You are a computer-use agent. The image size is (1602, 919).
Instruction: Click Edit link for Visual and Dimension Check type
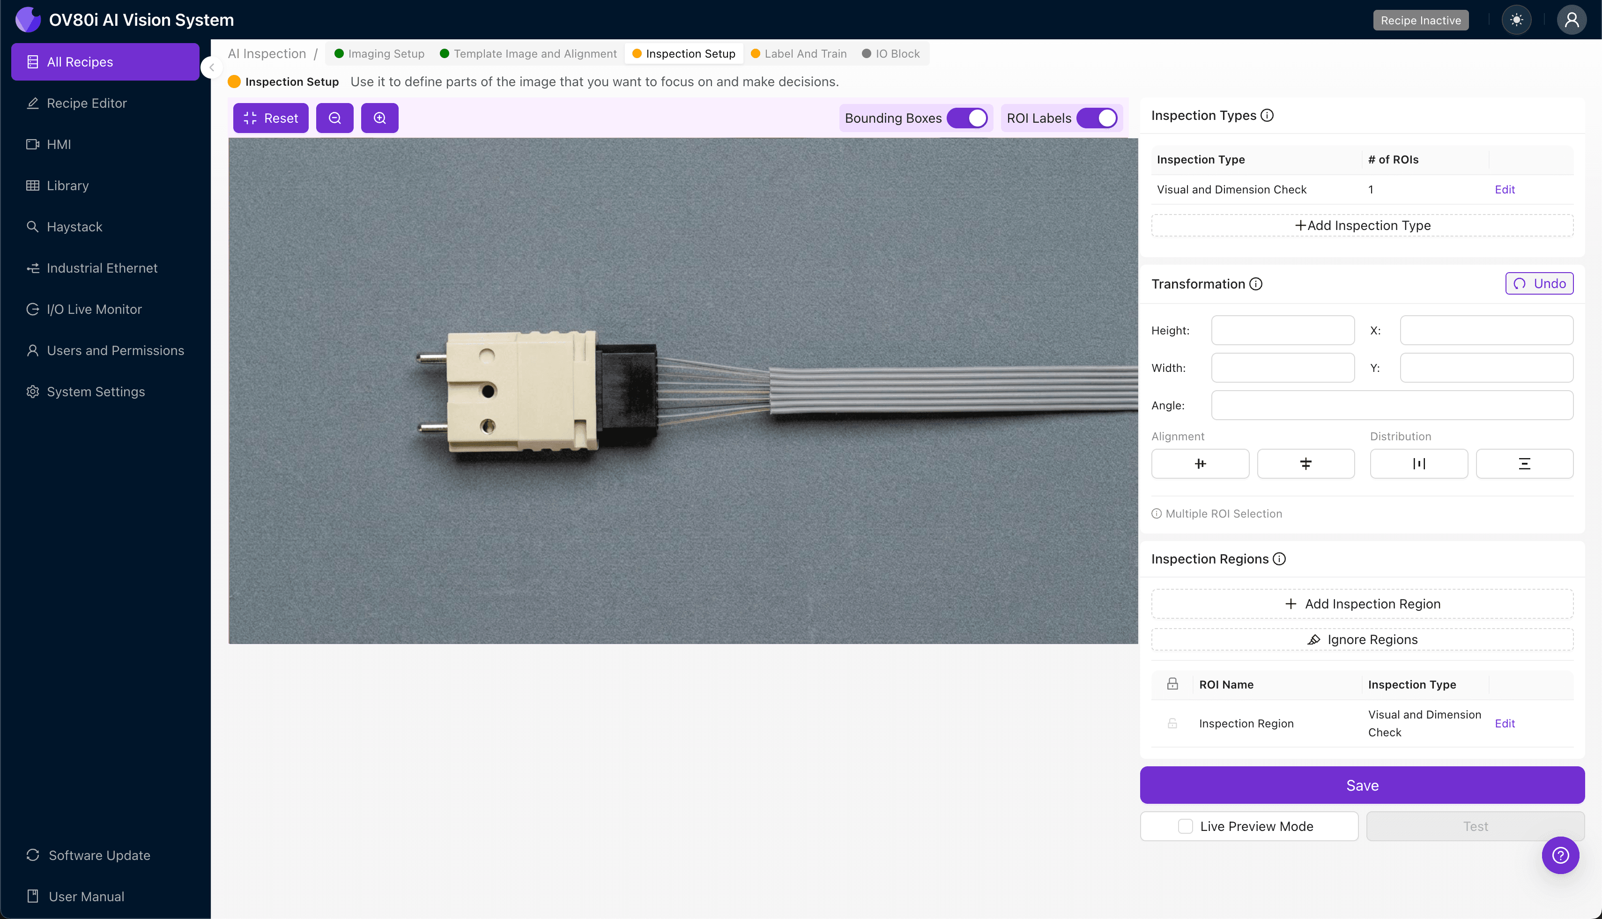(1504, 189)
